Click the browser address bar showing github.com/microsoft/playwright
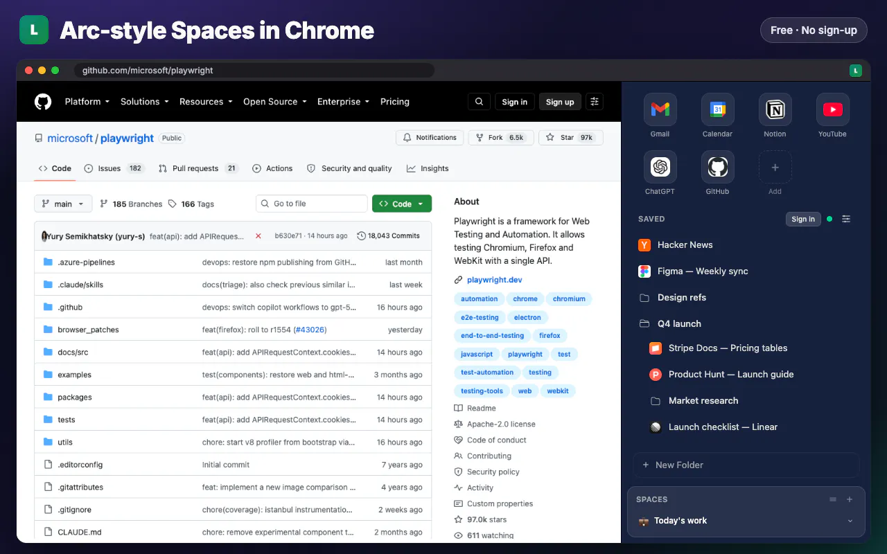This screenshot has width=887, height=554. pyautogui.click(x=254, y=70)
